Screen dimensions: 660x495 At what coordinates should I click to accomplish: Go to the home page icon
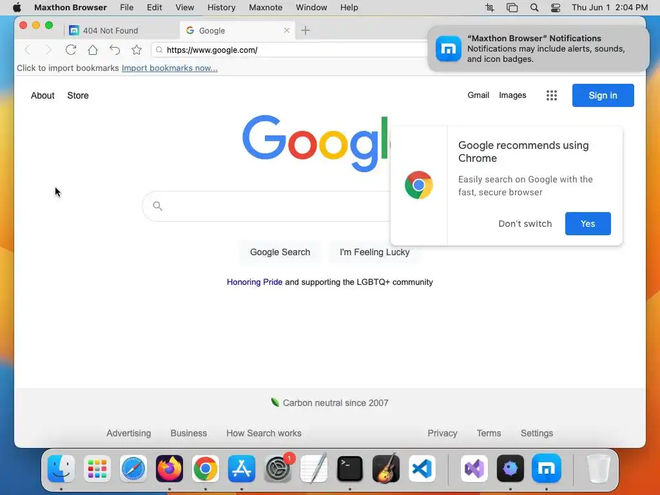pyautogui.click(x=93, y=50)
